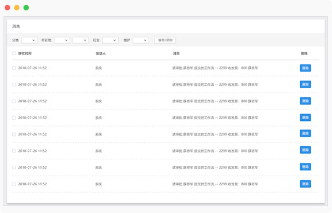Click the 删除 button in second row
This screenshot has height=213, width=332.
[305, 85]
